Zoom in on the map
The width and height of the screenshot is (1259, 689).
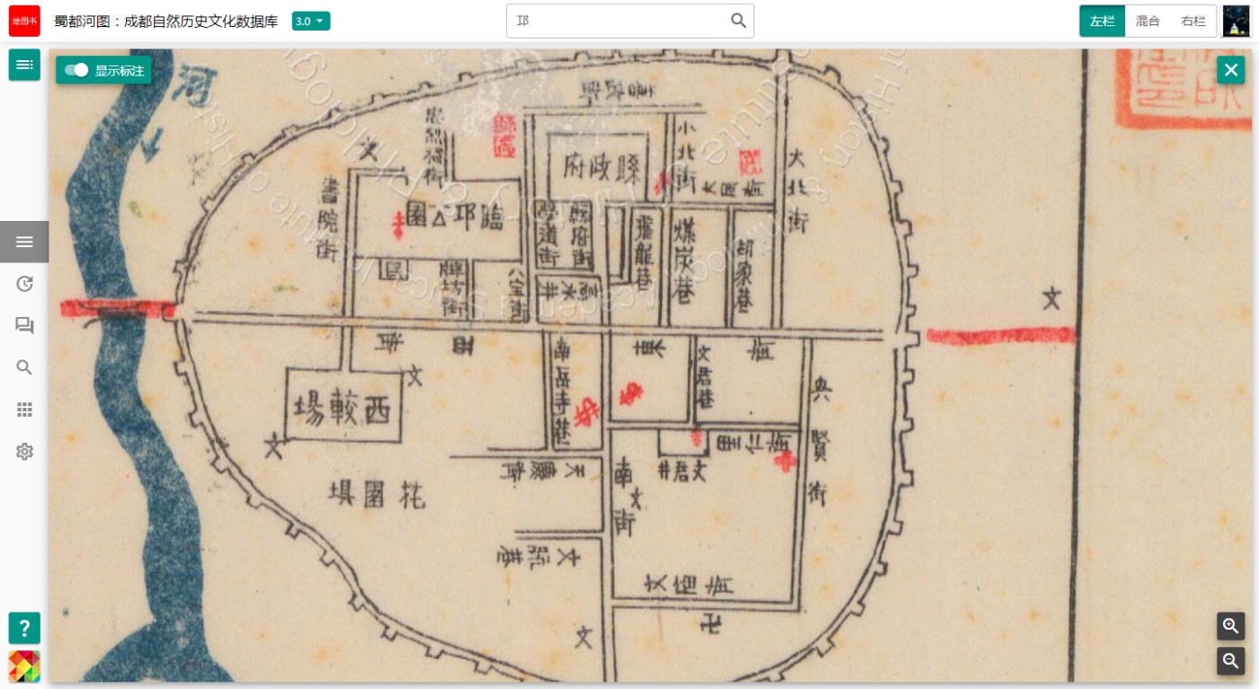(x=1230, y=626)
